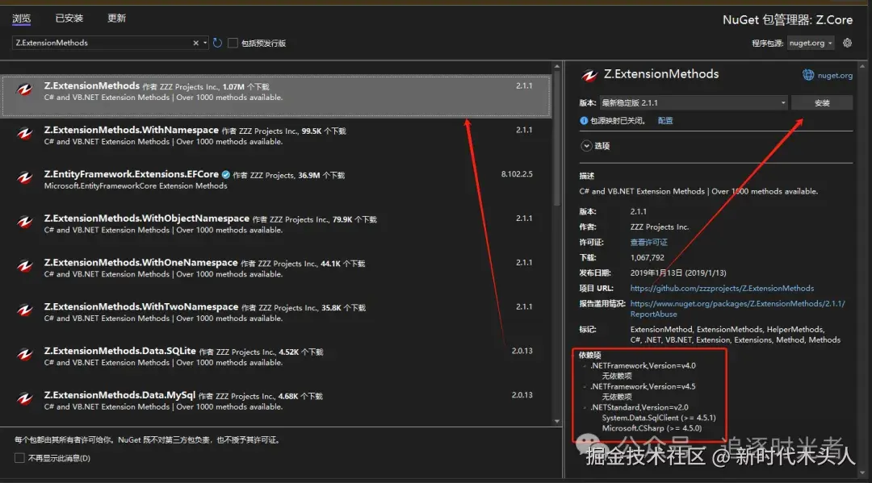Click the detail pane scroll-up arrow
Image resolution: width=872 pixels, height=483 pixels.
pyautogui.click(x=862, y=67)
